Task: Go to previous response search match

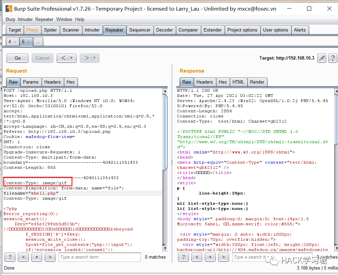Action: coord(197,257)
